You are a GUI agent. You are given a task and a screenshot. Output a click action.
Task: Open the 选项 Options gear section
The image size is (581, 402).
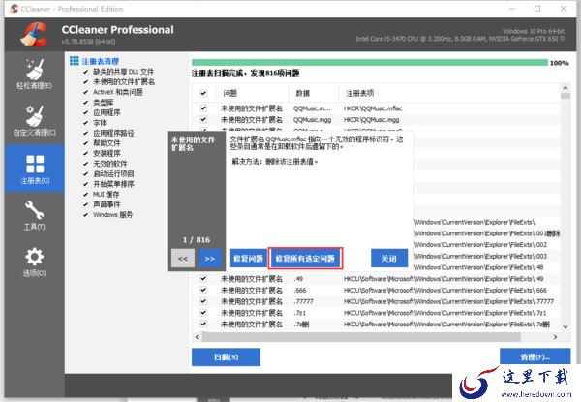pos(34,262)
